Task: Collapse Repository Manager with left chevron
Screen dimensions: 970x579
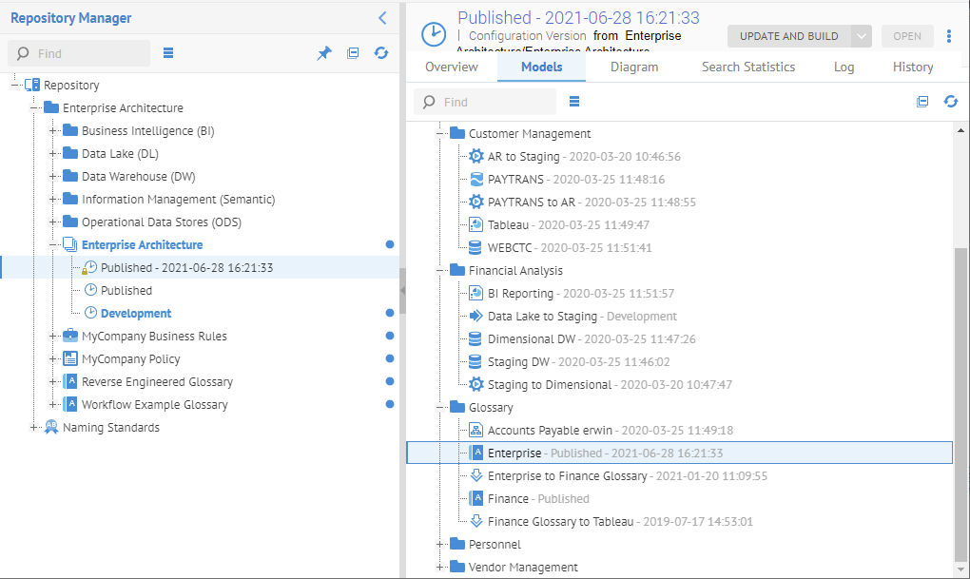Action: click(x=382, y=18)
